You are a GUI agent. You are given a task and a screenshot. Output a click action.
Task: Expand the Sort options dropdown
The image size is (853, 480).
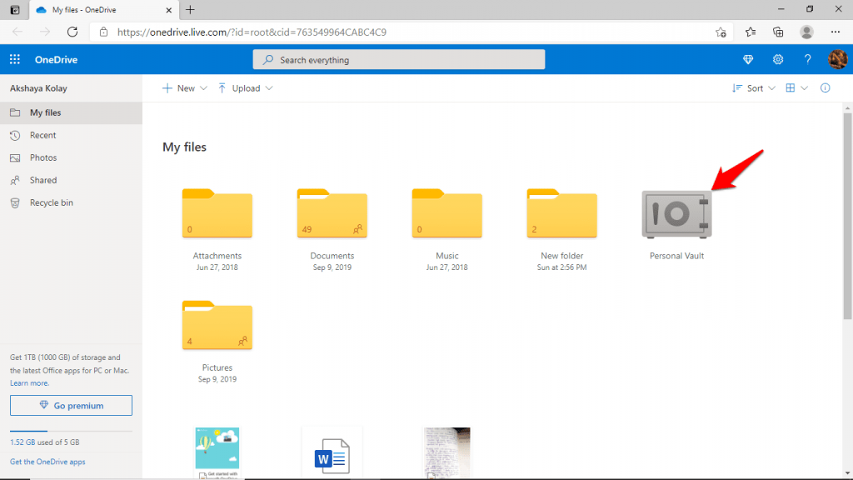click(x=773, y=87)
